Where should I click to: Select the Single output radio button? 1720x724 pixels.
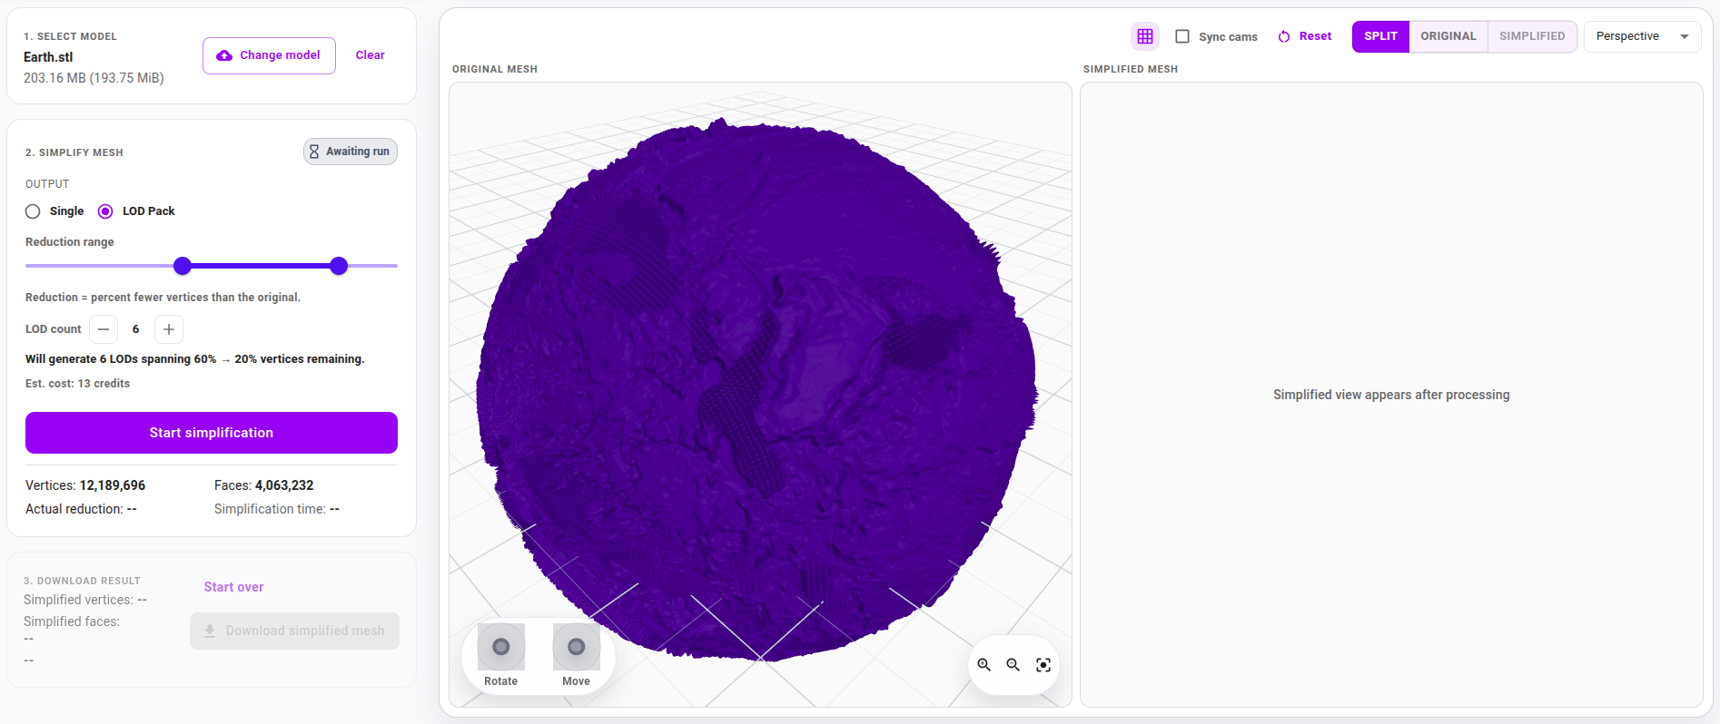(34, 211)
